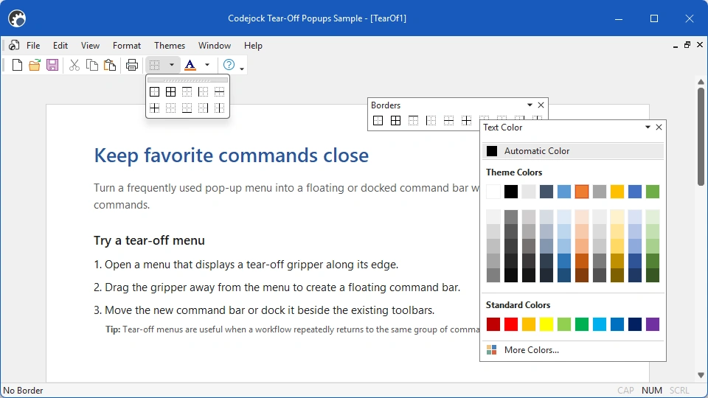
Task: Open a file using the folder icon
Action: click(x=35, y=65)
